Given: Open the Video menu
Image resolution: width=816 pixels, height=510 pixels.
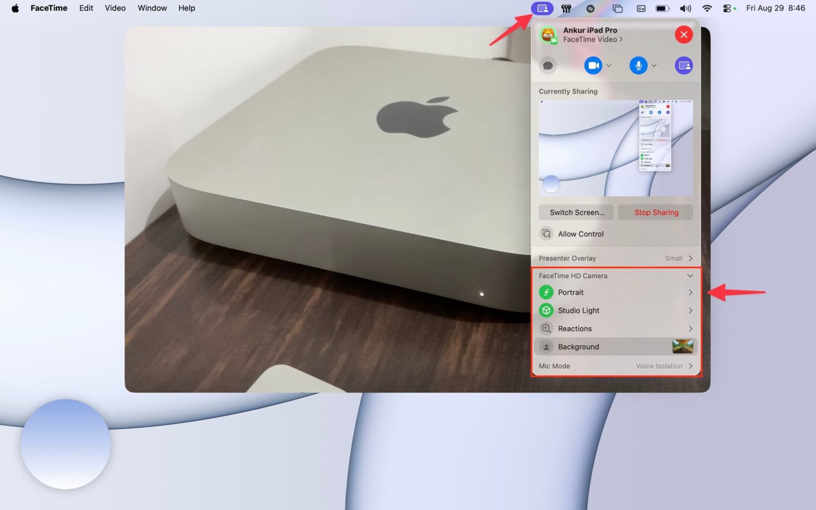Looking at the screenshot, I should tap(115, 8).
